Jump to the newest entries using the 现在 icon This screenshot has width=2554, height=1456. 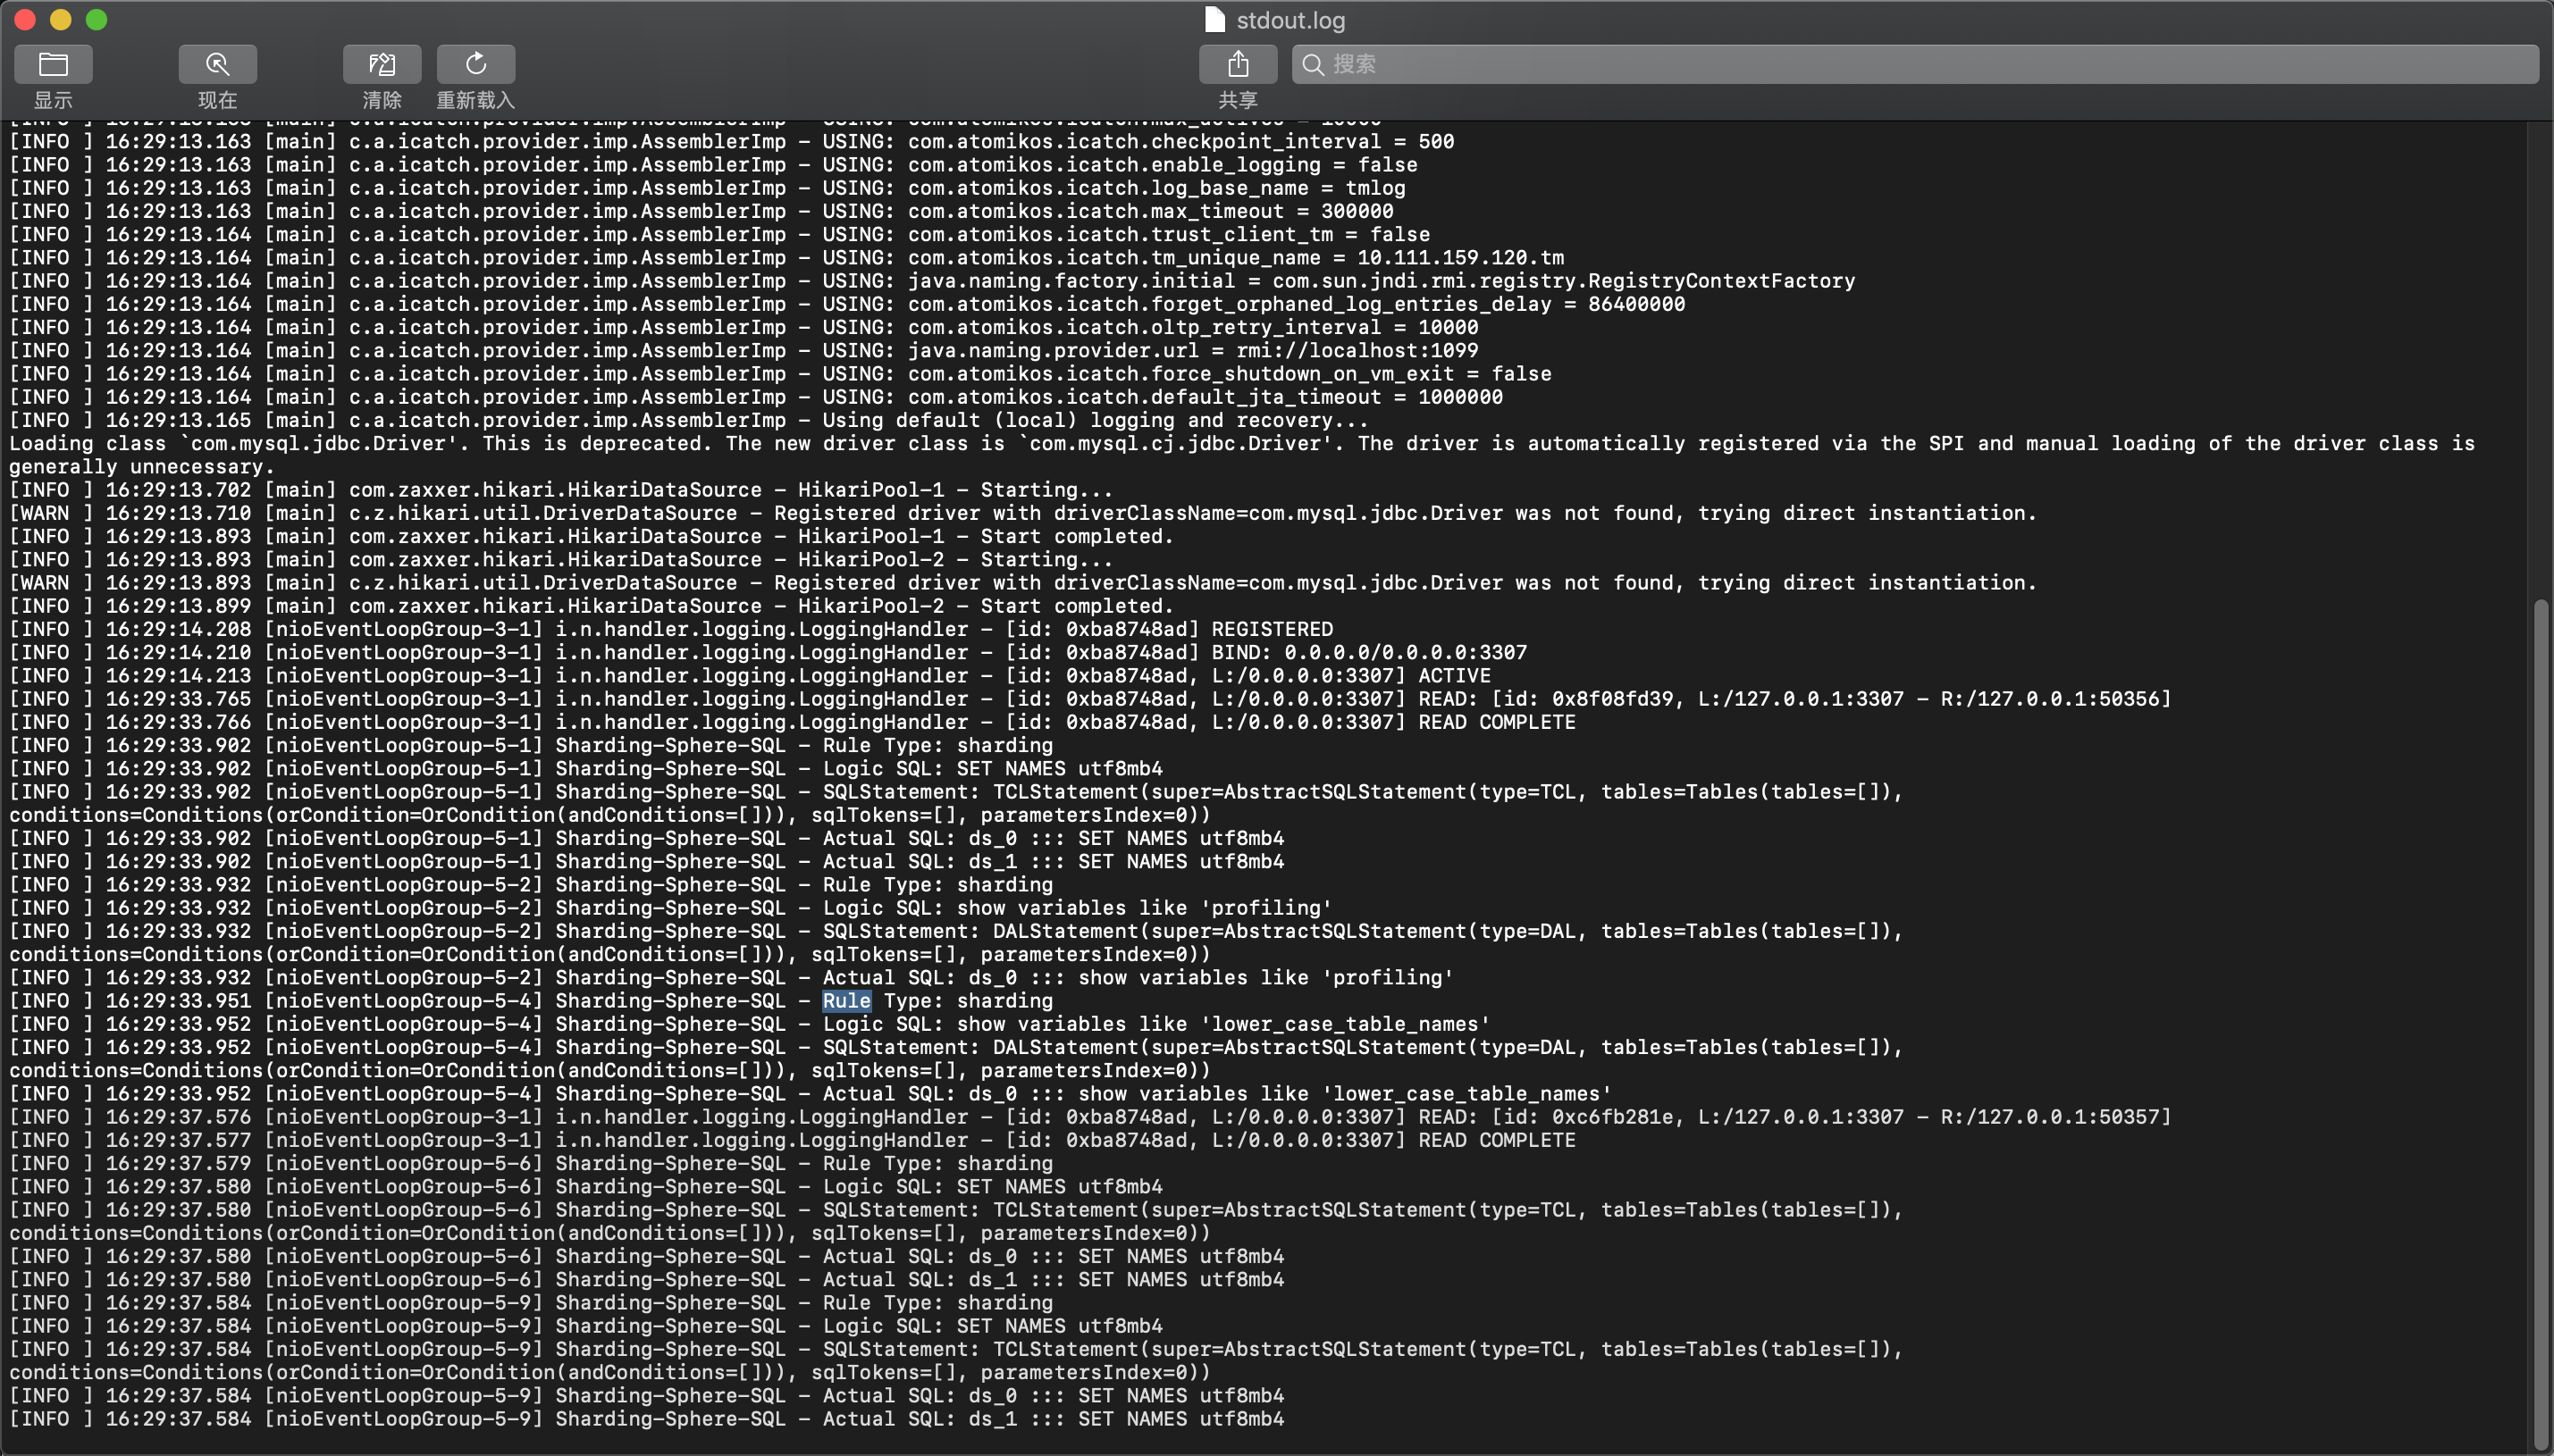[x=217, y=63]
